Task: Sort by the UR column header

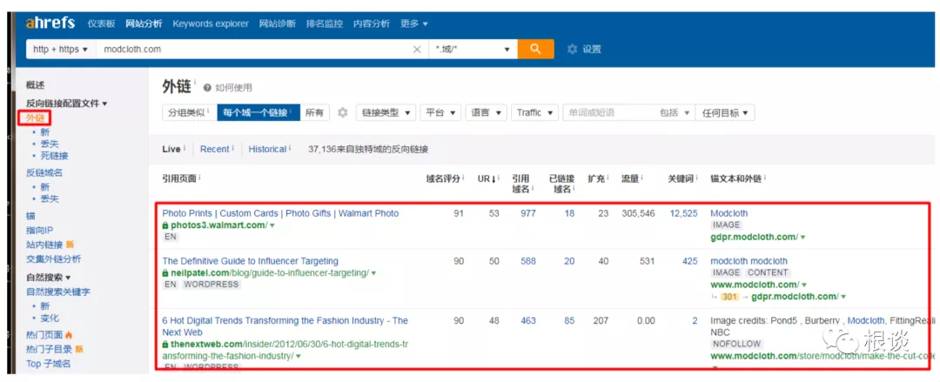Action: [x=488, y=178]
